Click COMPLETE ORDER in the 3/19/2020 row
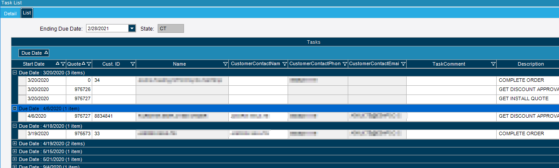The height and width of the screenshot is (168, 559). [528, 134]
